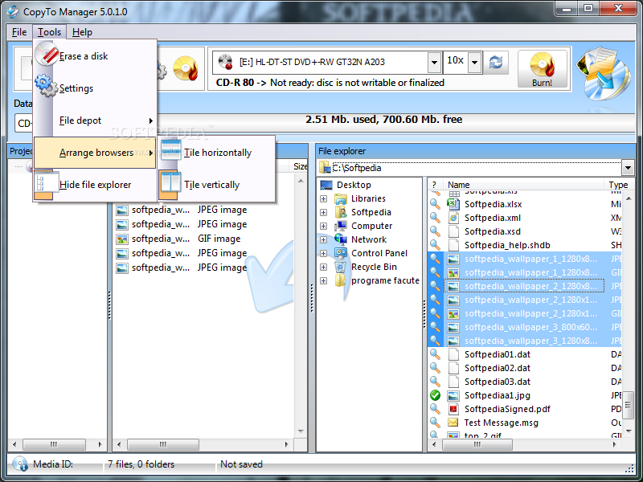Screen dimensions: 643x482
Task: Click magnifier icon beside Softpedia01.dat
Action: [x=435, y=354]
